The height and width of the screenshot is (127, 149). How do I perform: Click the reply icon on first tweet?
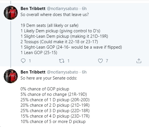23,61
